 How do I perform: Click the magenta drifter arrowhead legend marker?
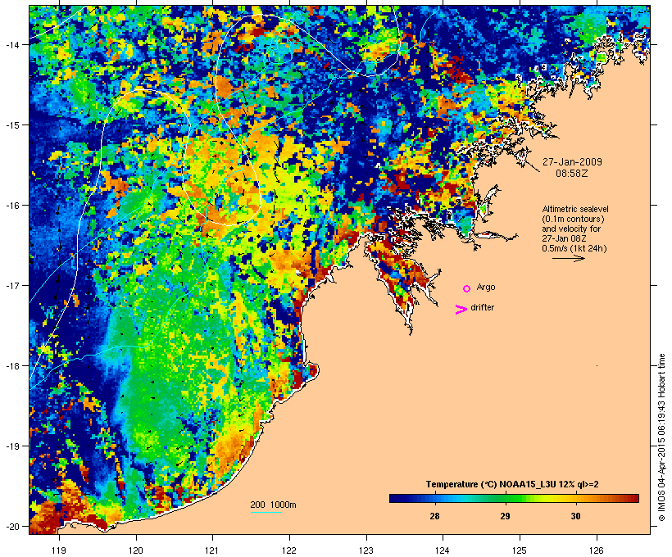pos(461,310)
